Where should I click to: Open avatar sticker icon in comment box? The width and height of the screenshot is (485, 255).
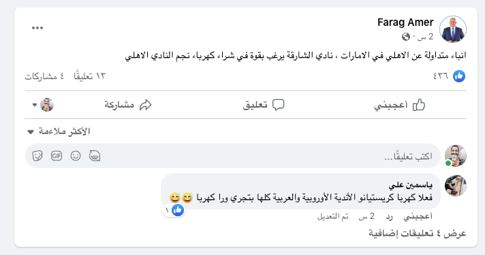pos(95,156)
